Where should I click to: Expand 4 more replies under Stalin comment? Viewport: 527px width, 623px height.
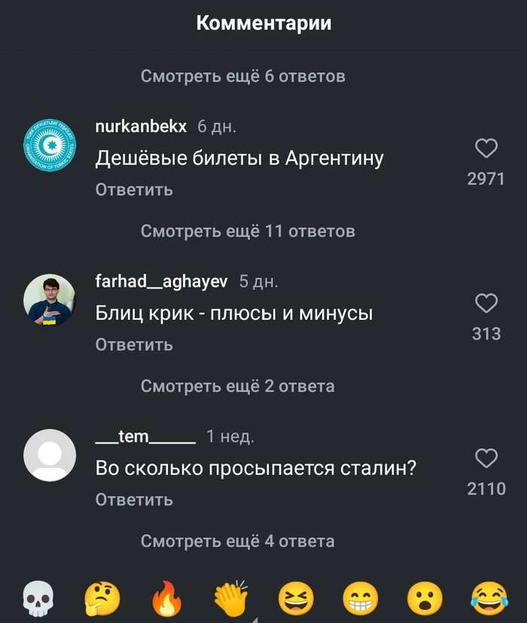coord(237,541)
